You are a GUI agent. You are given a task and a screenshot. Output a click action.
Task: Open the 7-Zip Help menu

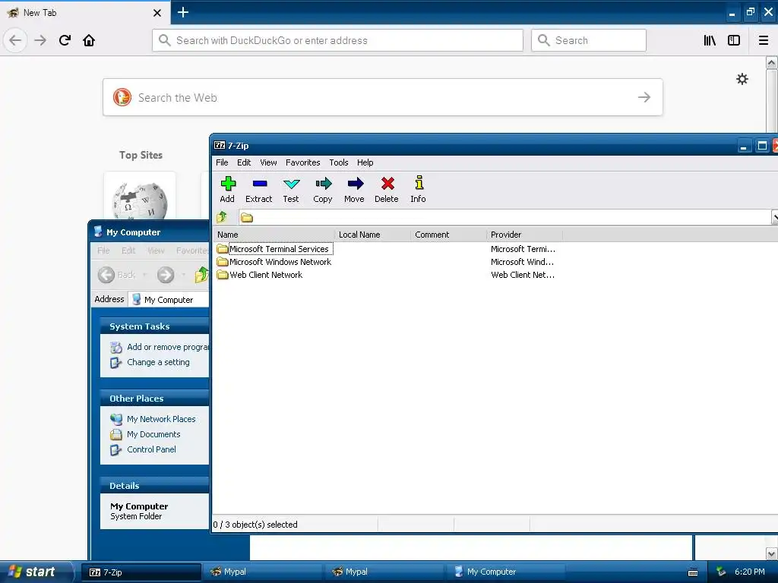(365, 162)
